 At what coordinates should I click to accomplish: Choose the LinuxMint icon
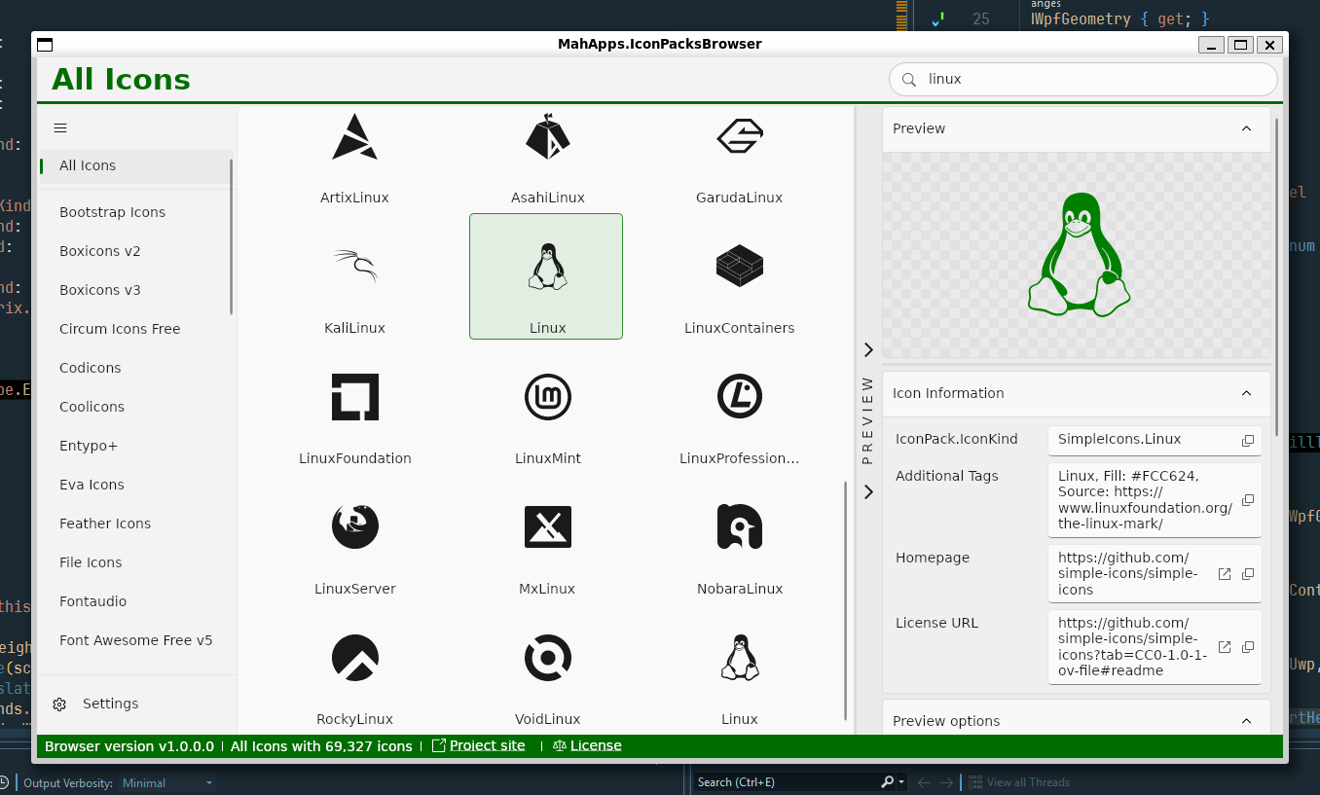547,407
